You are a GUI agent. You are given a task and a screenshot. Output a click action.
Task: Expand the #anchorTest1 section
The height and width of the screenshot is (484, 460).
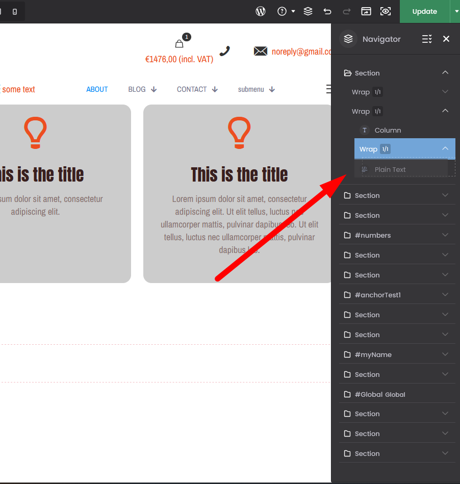click(445, 295)
